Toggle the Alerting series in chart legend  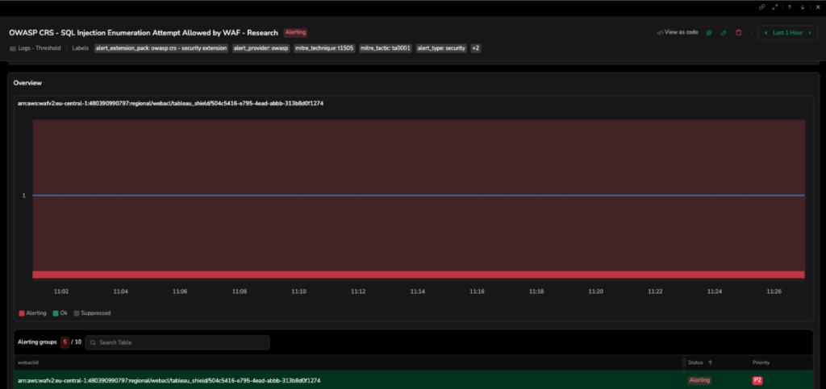coord(32,312)
